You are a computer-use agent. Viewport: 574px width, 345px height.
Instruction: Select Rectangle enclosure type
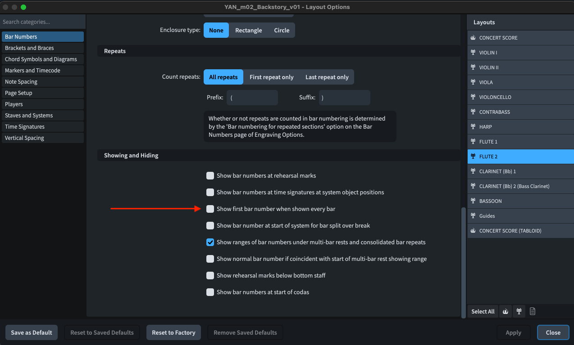248,31
